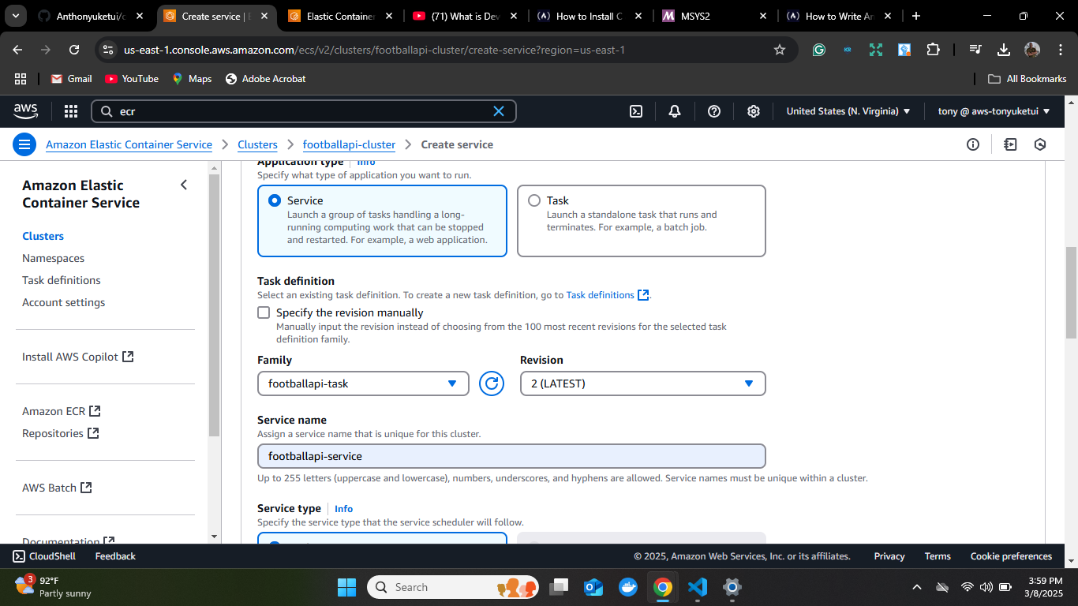The image size is (1078, 606).
Task: Open Outlook from the taskbar
Action: pos(593,587)
